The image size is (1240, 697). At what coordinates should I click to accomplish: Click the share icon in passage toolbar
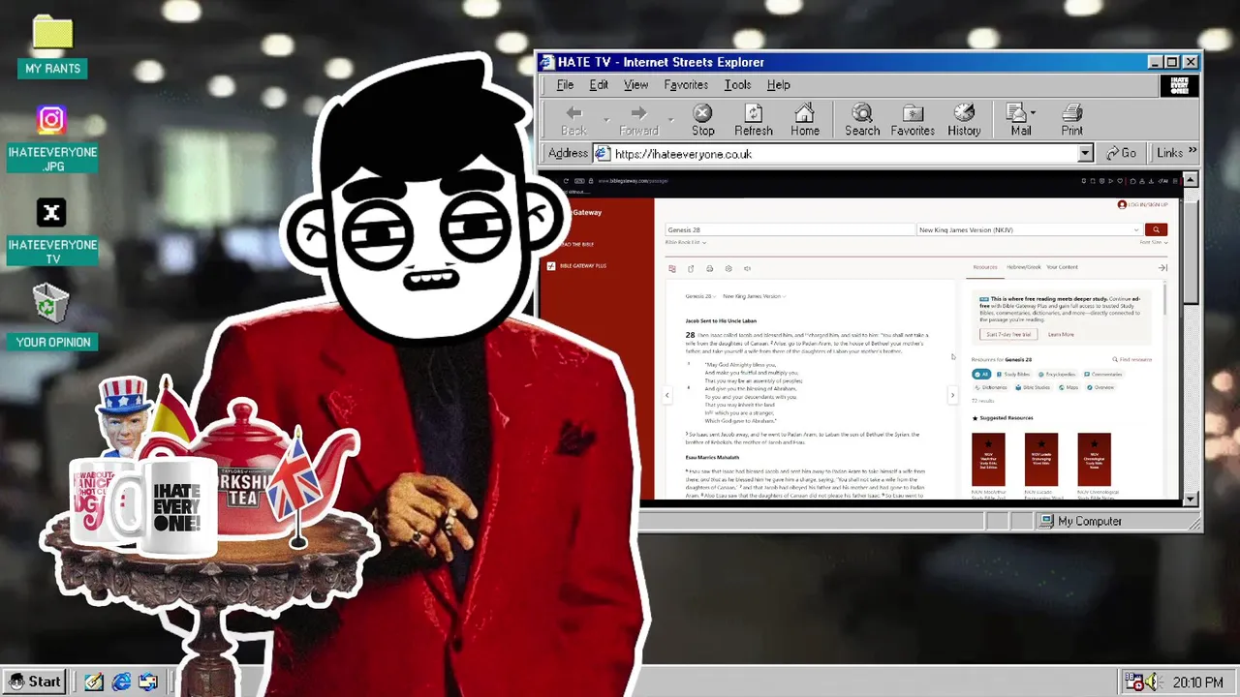click(x=691, y=268)
